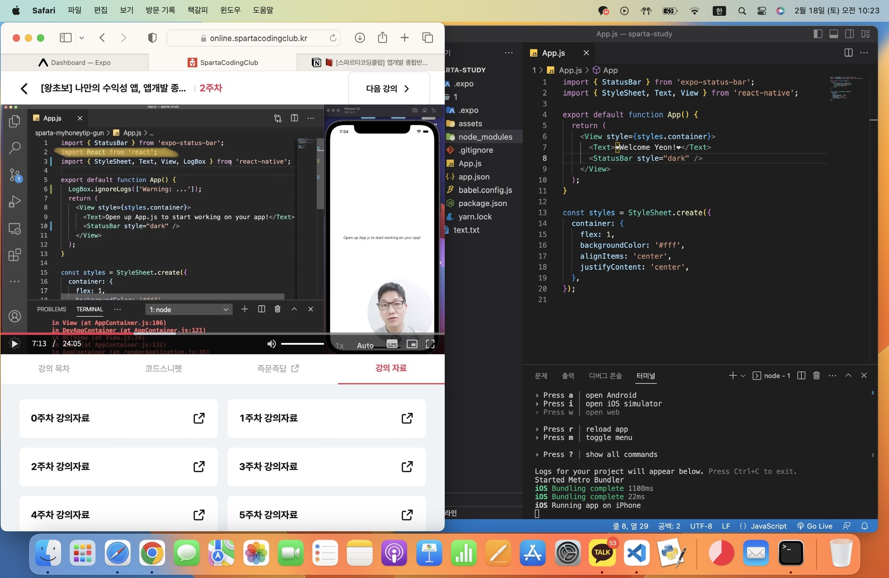Go to next lecture with 다음 강의

coord(389,89)
